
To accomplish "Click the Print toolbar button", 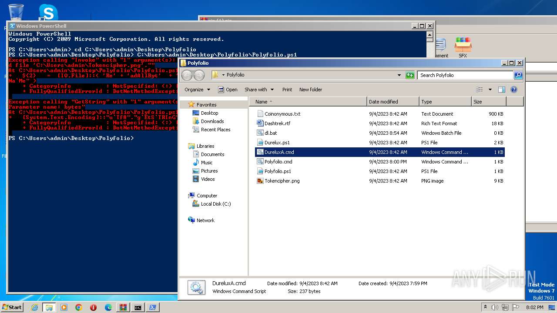I will (287, 90).
